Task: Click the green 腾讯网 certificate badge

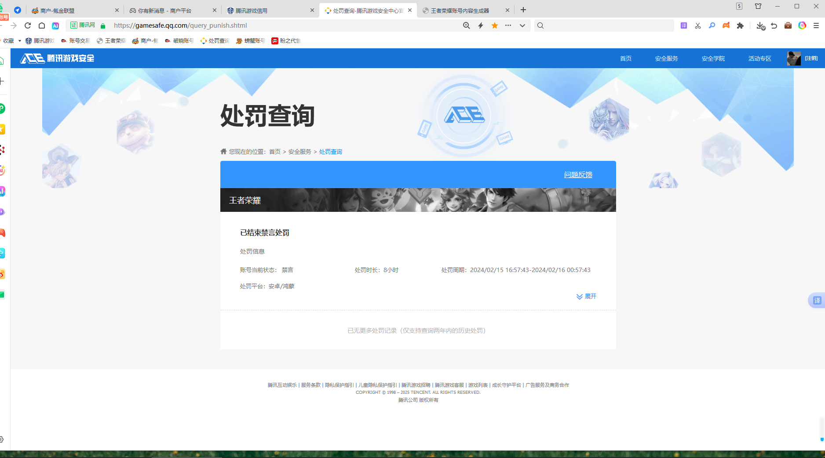Action: pos(83,25)
